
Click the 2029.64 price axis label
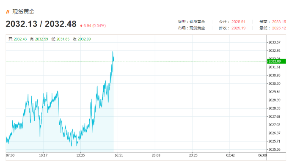pyautogui.click(x=274, y=92)
